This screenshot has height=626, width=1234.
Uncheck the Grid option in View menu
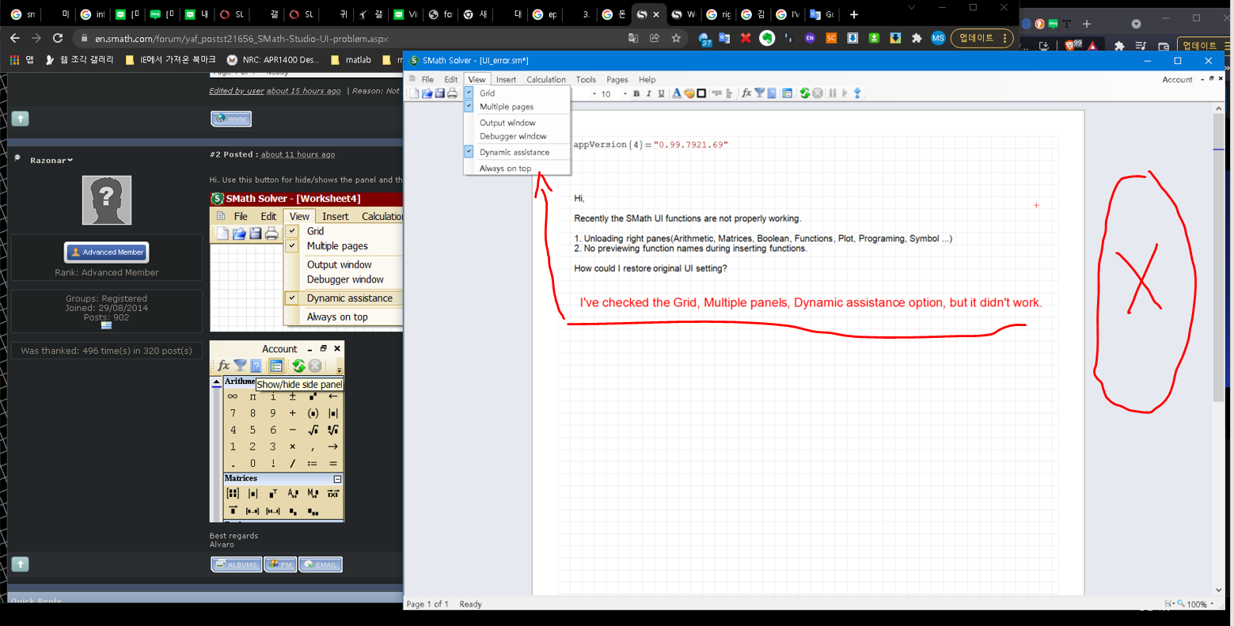pyautogui.click(x=487, y=93)
